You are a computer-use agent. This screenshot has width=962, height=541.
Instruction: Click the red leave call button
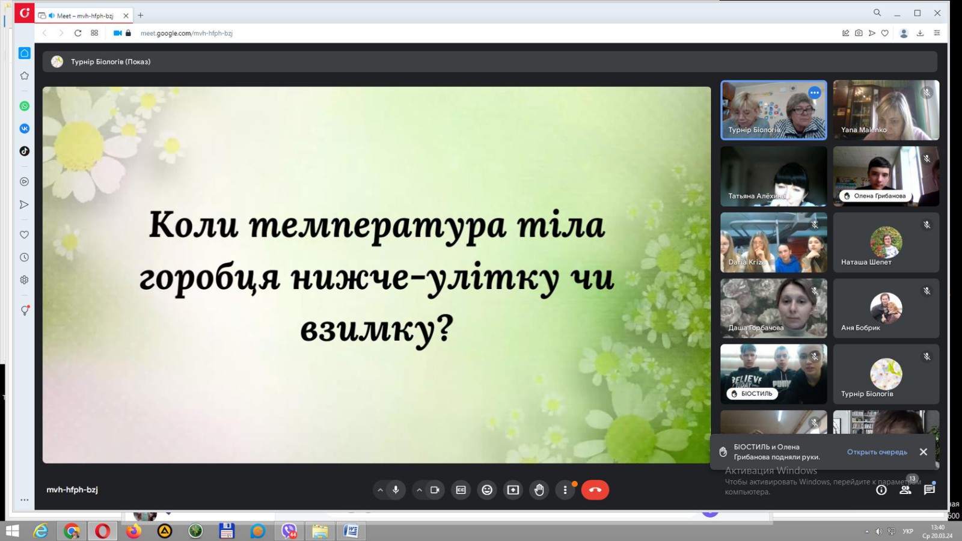(x=595, y=490)
